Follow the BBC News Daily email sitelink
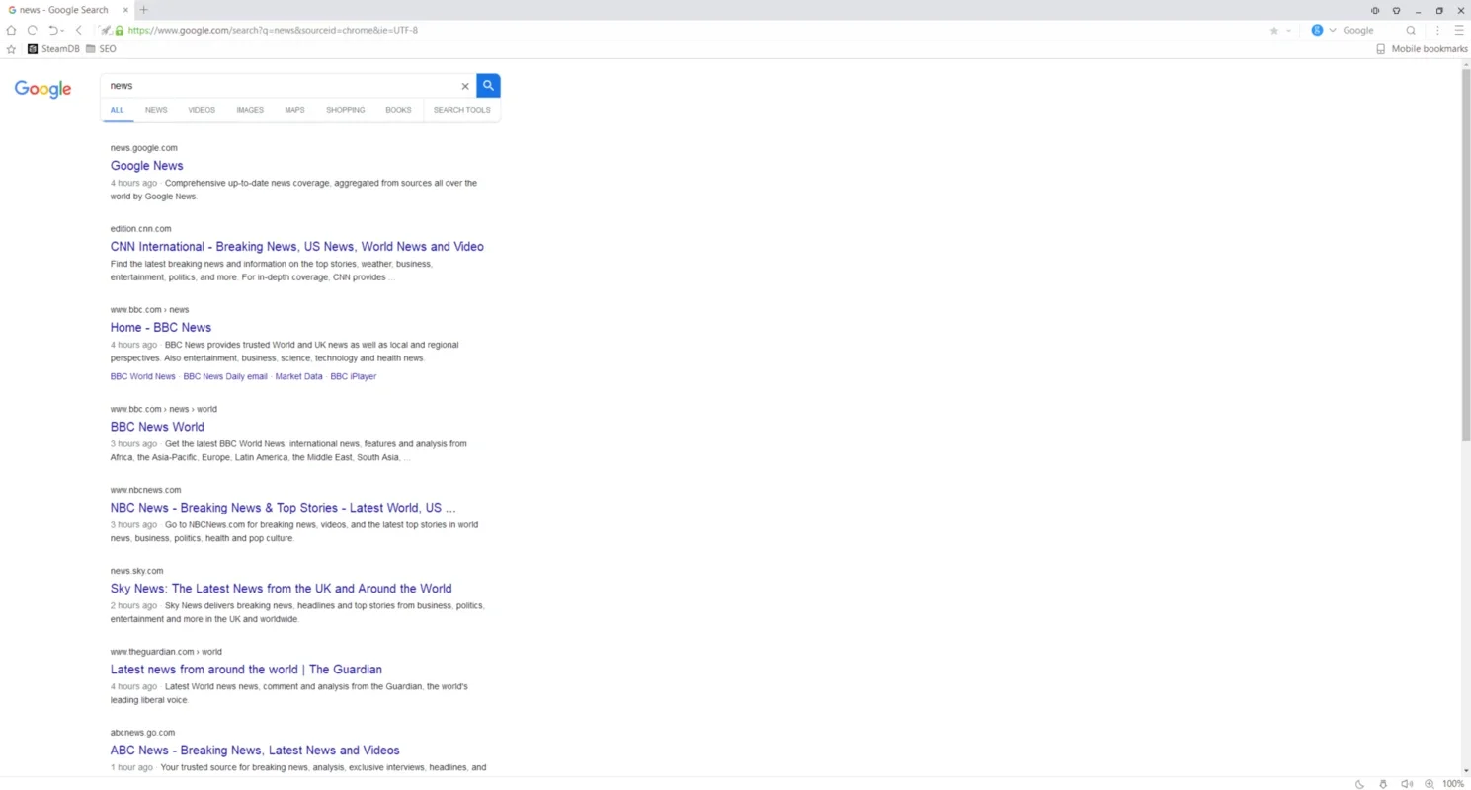 [x=225, y=376]
